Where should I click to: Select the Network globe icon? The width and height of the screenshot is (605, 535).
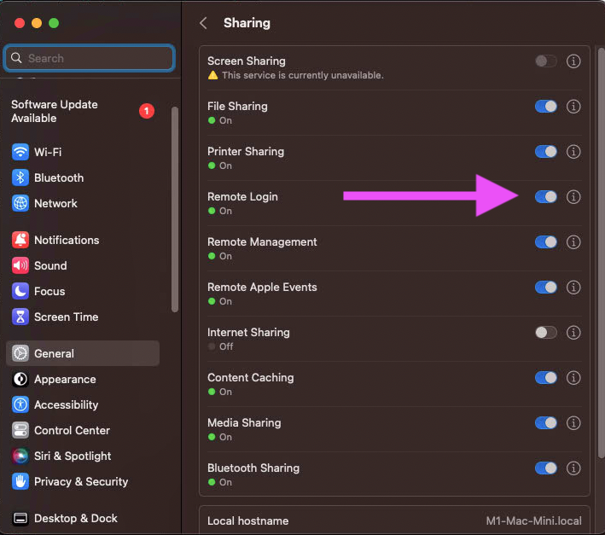tap(20, 203)
